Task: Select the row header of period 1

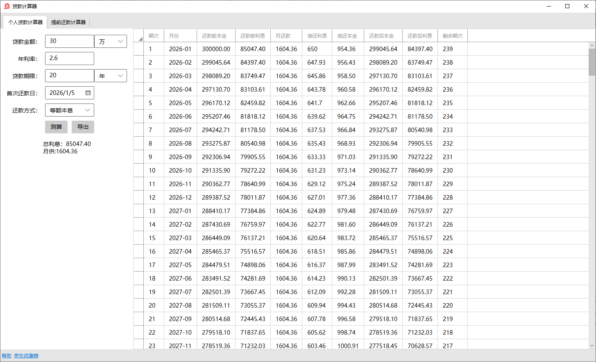Action: click(138, 49)
